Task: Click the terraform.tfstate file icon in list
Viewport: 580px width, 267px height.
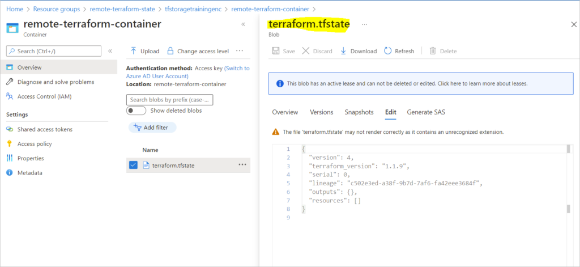Action: click(x=146, y=165)
